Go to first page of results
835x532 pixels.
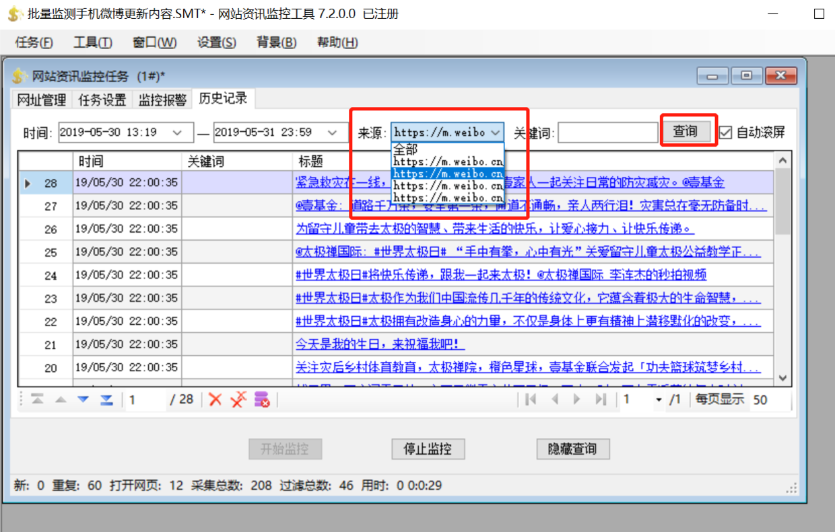(531, 400)
